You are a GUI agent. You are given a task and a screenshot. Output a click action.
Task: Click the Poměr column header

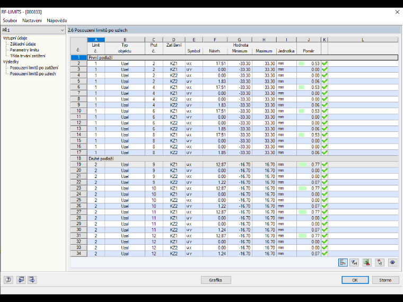point(309,51)
